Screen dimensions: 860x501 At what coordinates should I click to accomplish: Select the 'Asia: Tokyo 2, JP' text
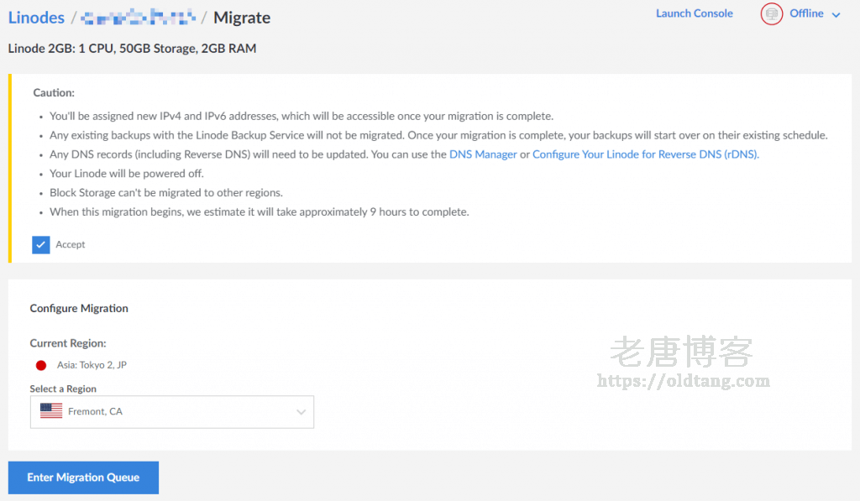tap(92, 365)
